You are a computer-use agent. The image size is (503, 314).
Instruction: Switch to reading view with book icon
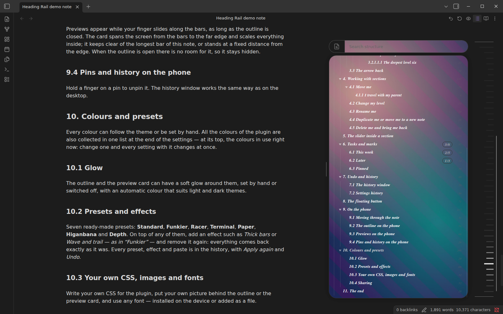tap(486, 19)
